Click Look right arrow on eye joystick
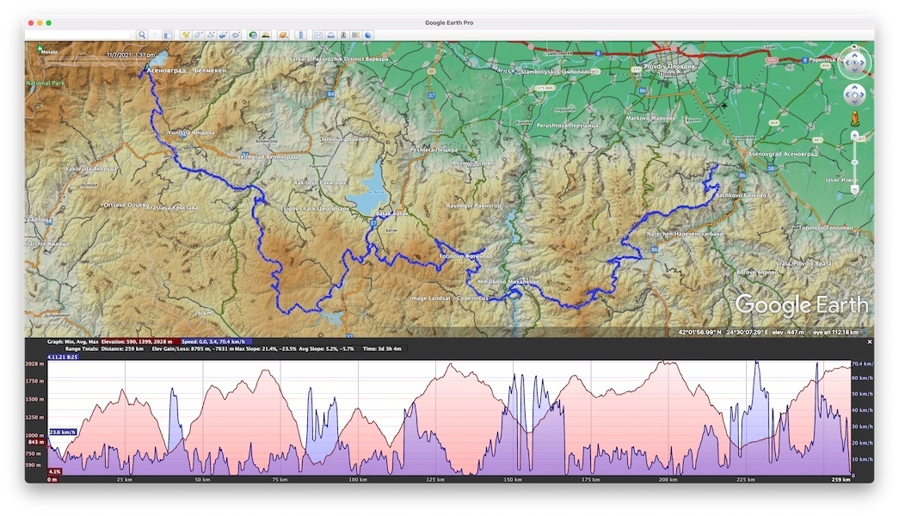Screen dimensions: 899x516 (x=863, y=64)
